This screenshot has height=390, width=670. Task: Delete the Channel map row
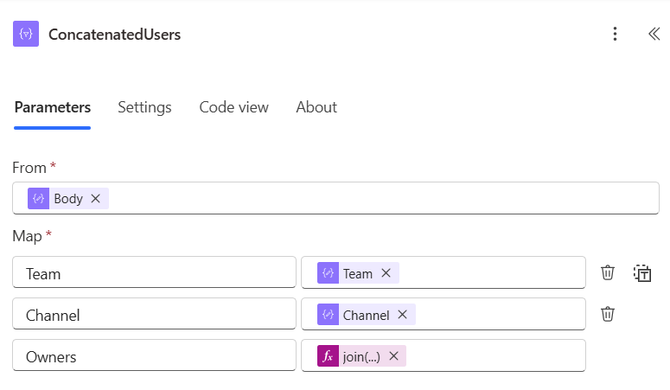(x=608, y=315)
